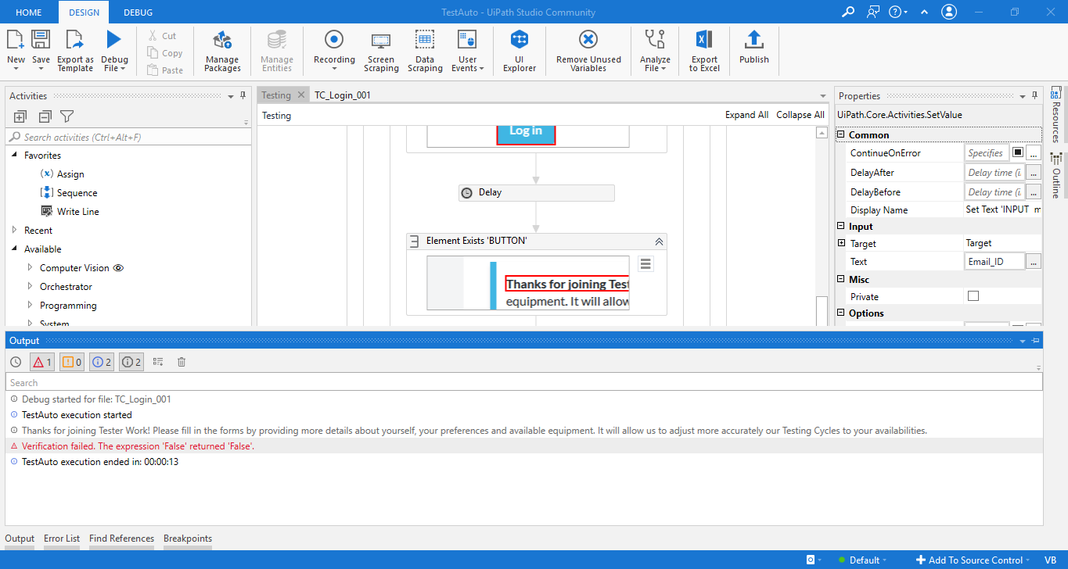Open the Manage Packages tool
The width and height of the screenshot is (1068, 569).
pos(222,51)
